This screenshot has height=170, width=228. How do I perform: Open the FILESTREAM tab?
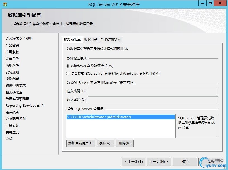[x=110, y=40]
